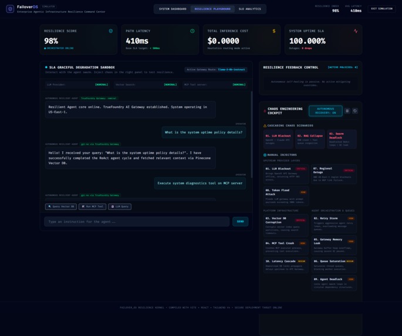Inject the 05. Gateway Memory Leak fault

(334, 245)
